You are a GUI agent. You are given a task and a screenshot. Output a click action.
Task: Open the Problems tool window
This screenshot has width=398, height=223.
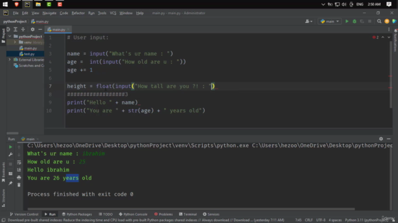pyautogui.click(x=164, y=214)
